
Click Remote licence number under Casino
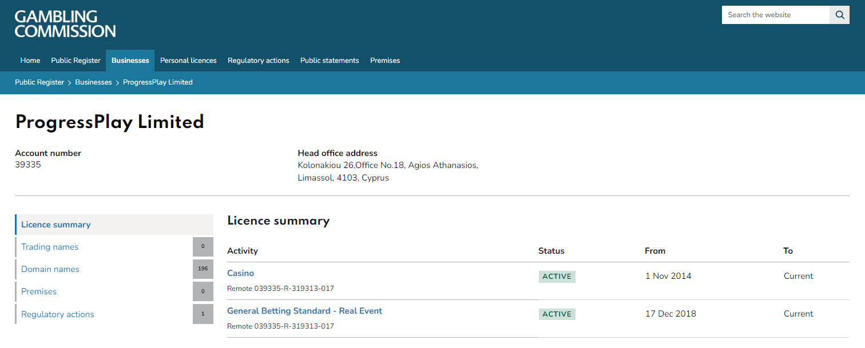(280, 289)
